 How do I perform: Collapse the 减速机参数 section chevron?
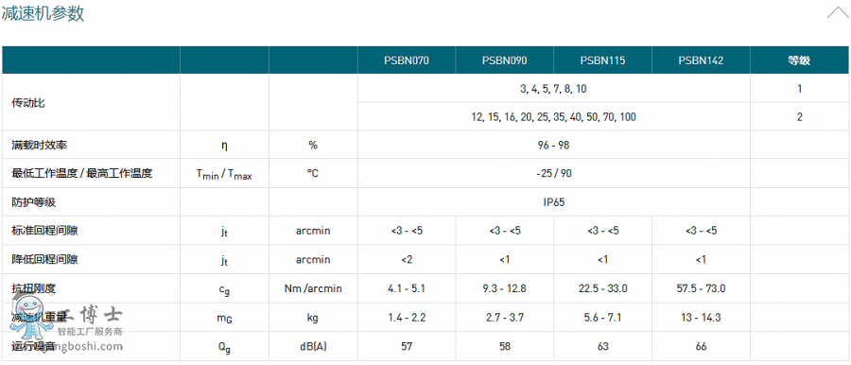point(838,12)
